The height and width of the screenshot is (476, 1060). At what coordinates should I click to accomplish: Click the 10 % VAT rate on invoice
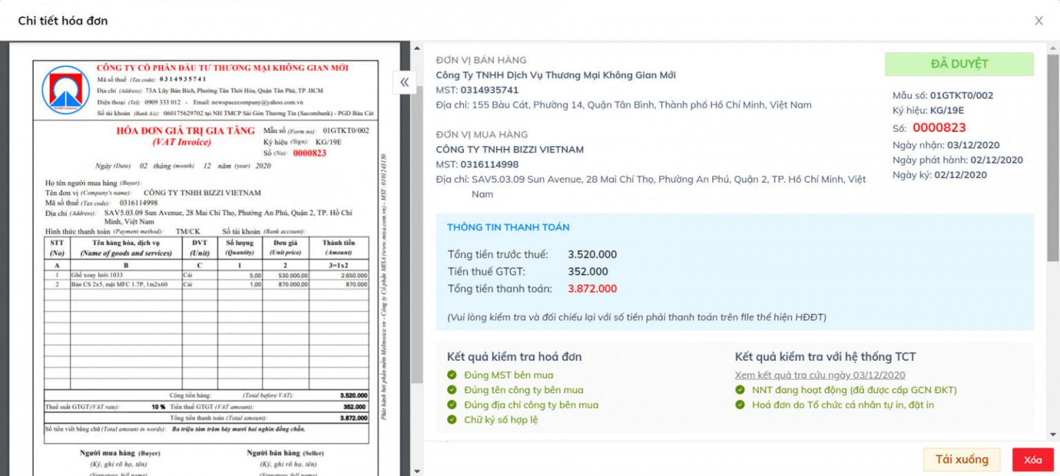[x=159, y=407]
